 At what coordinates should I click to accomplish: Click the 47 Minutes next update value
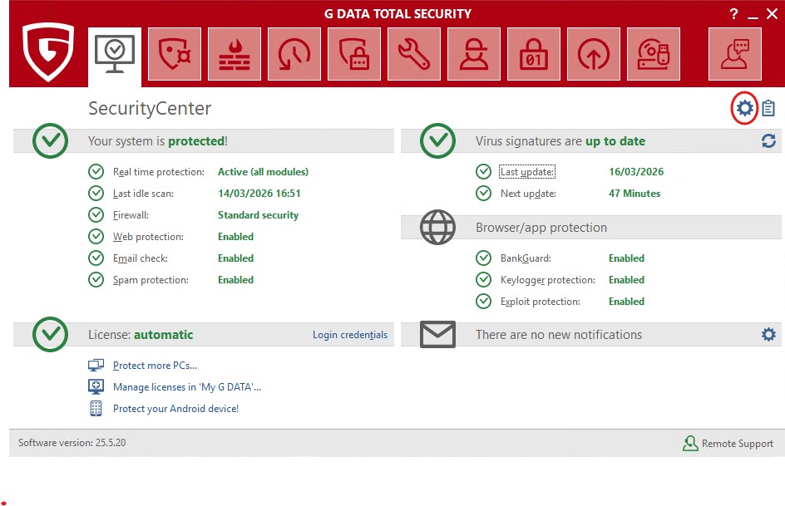pyautogui.click(x=634, y=193)
